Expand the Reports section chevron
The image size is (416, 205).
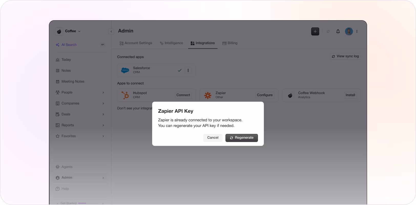[103, 125]
